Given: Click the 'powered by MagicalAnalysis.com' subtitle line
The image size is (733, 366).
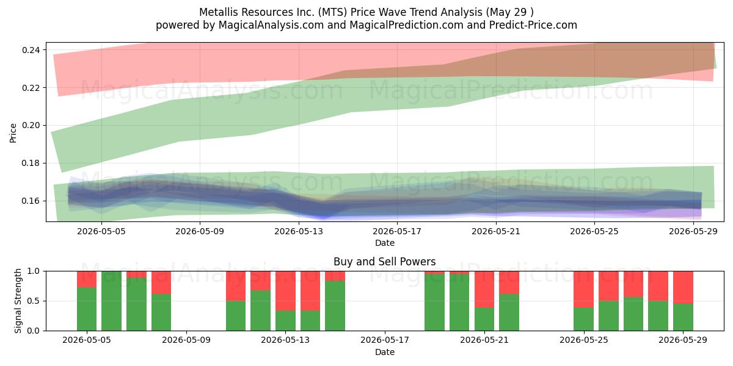Looking at the screenshot, I should click(366, 25).
